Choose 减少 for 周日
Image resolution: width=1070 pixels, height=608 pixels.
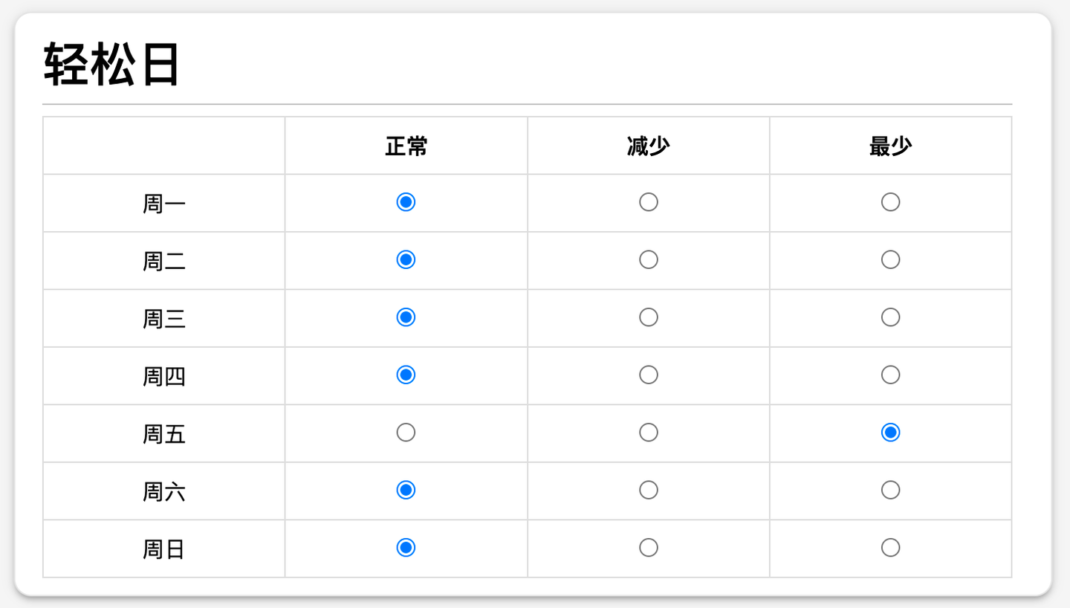[648, 548]
